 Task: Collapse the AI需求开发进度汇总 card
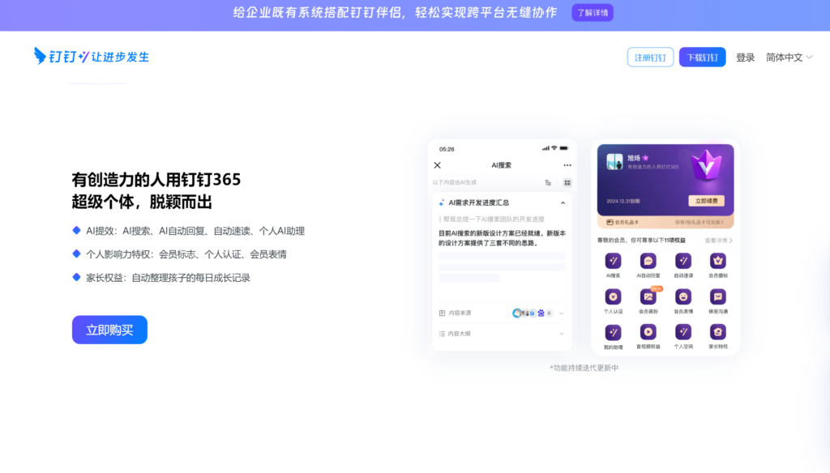[563, 202]
